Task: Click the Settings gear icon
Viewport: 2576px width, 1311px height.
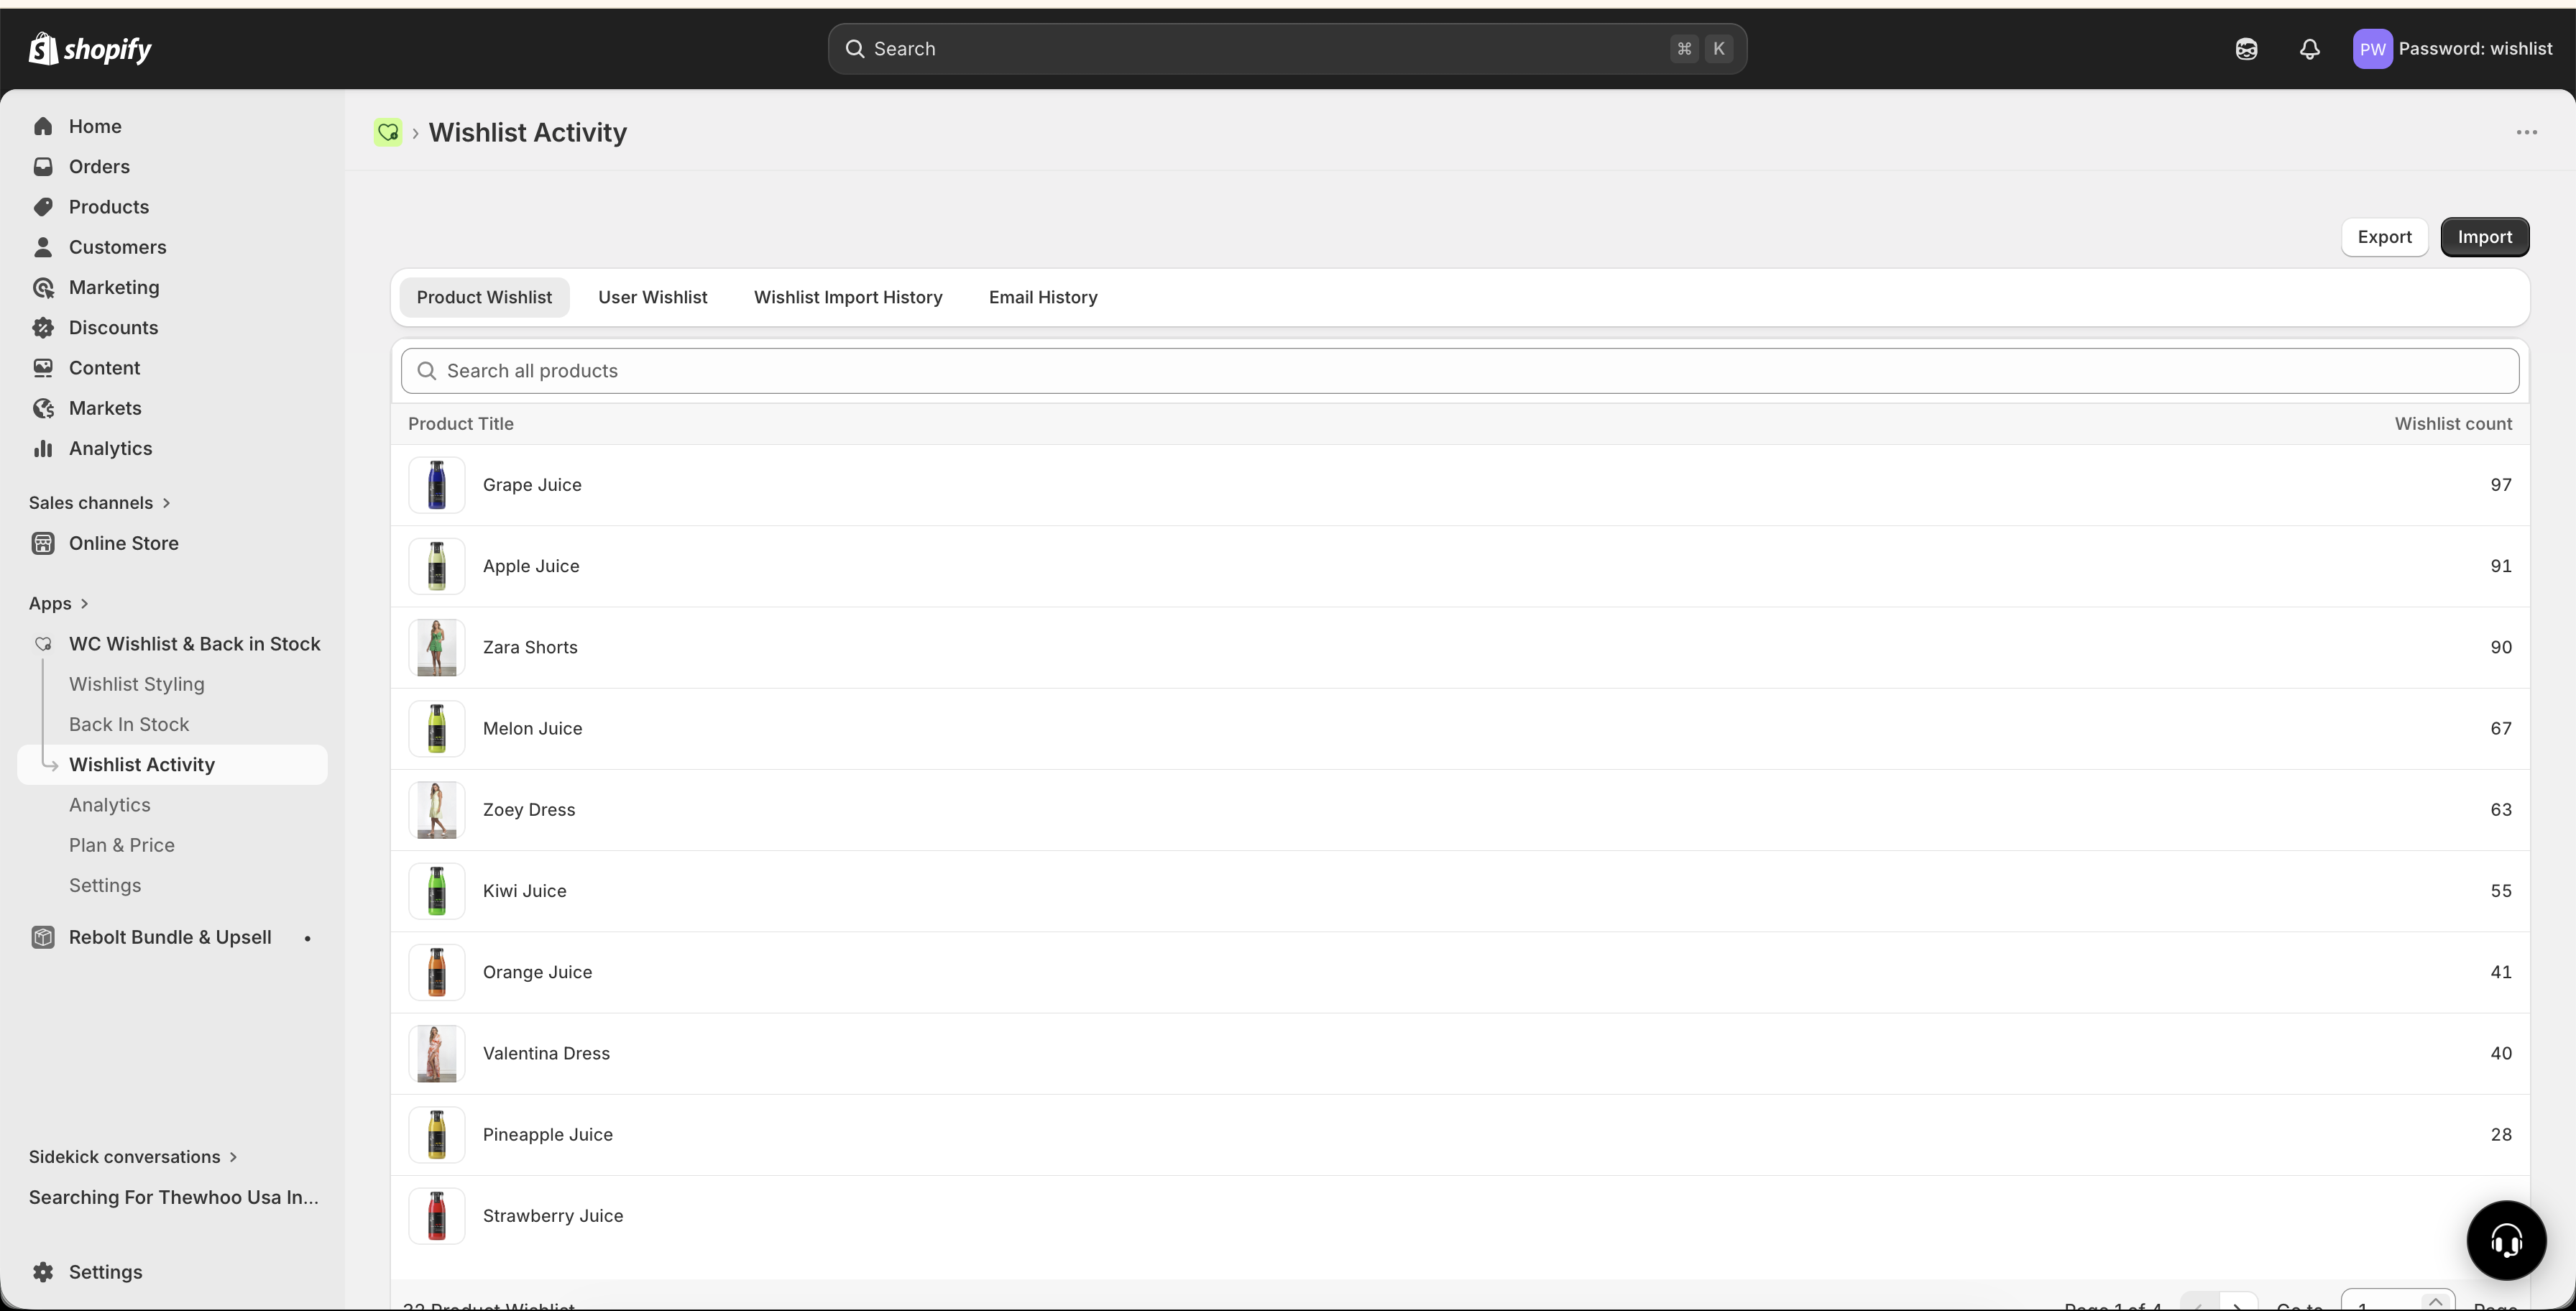Action: pos(43,1272)
